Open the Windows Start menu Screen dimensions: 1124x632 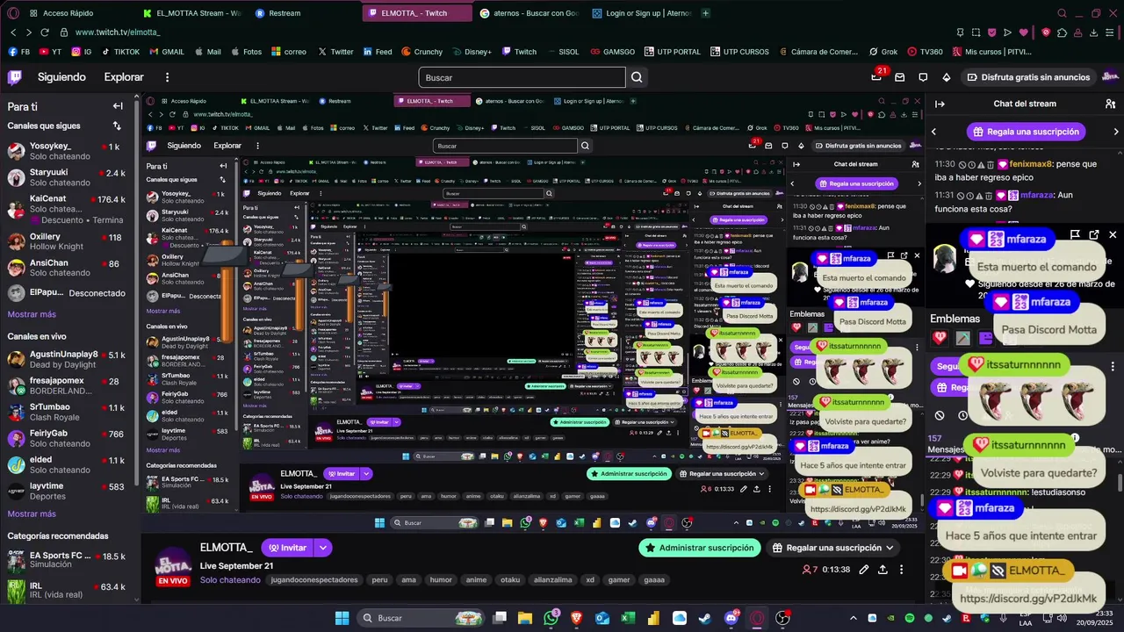click(x=342, y=618)
